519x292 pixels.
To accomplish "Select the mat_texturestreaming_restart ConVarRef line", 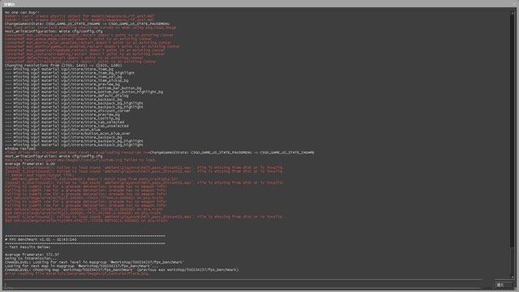I will tap(84, 54).
